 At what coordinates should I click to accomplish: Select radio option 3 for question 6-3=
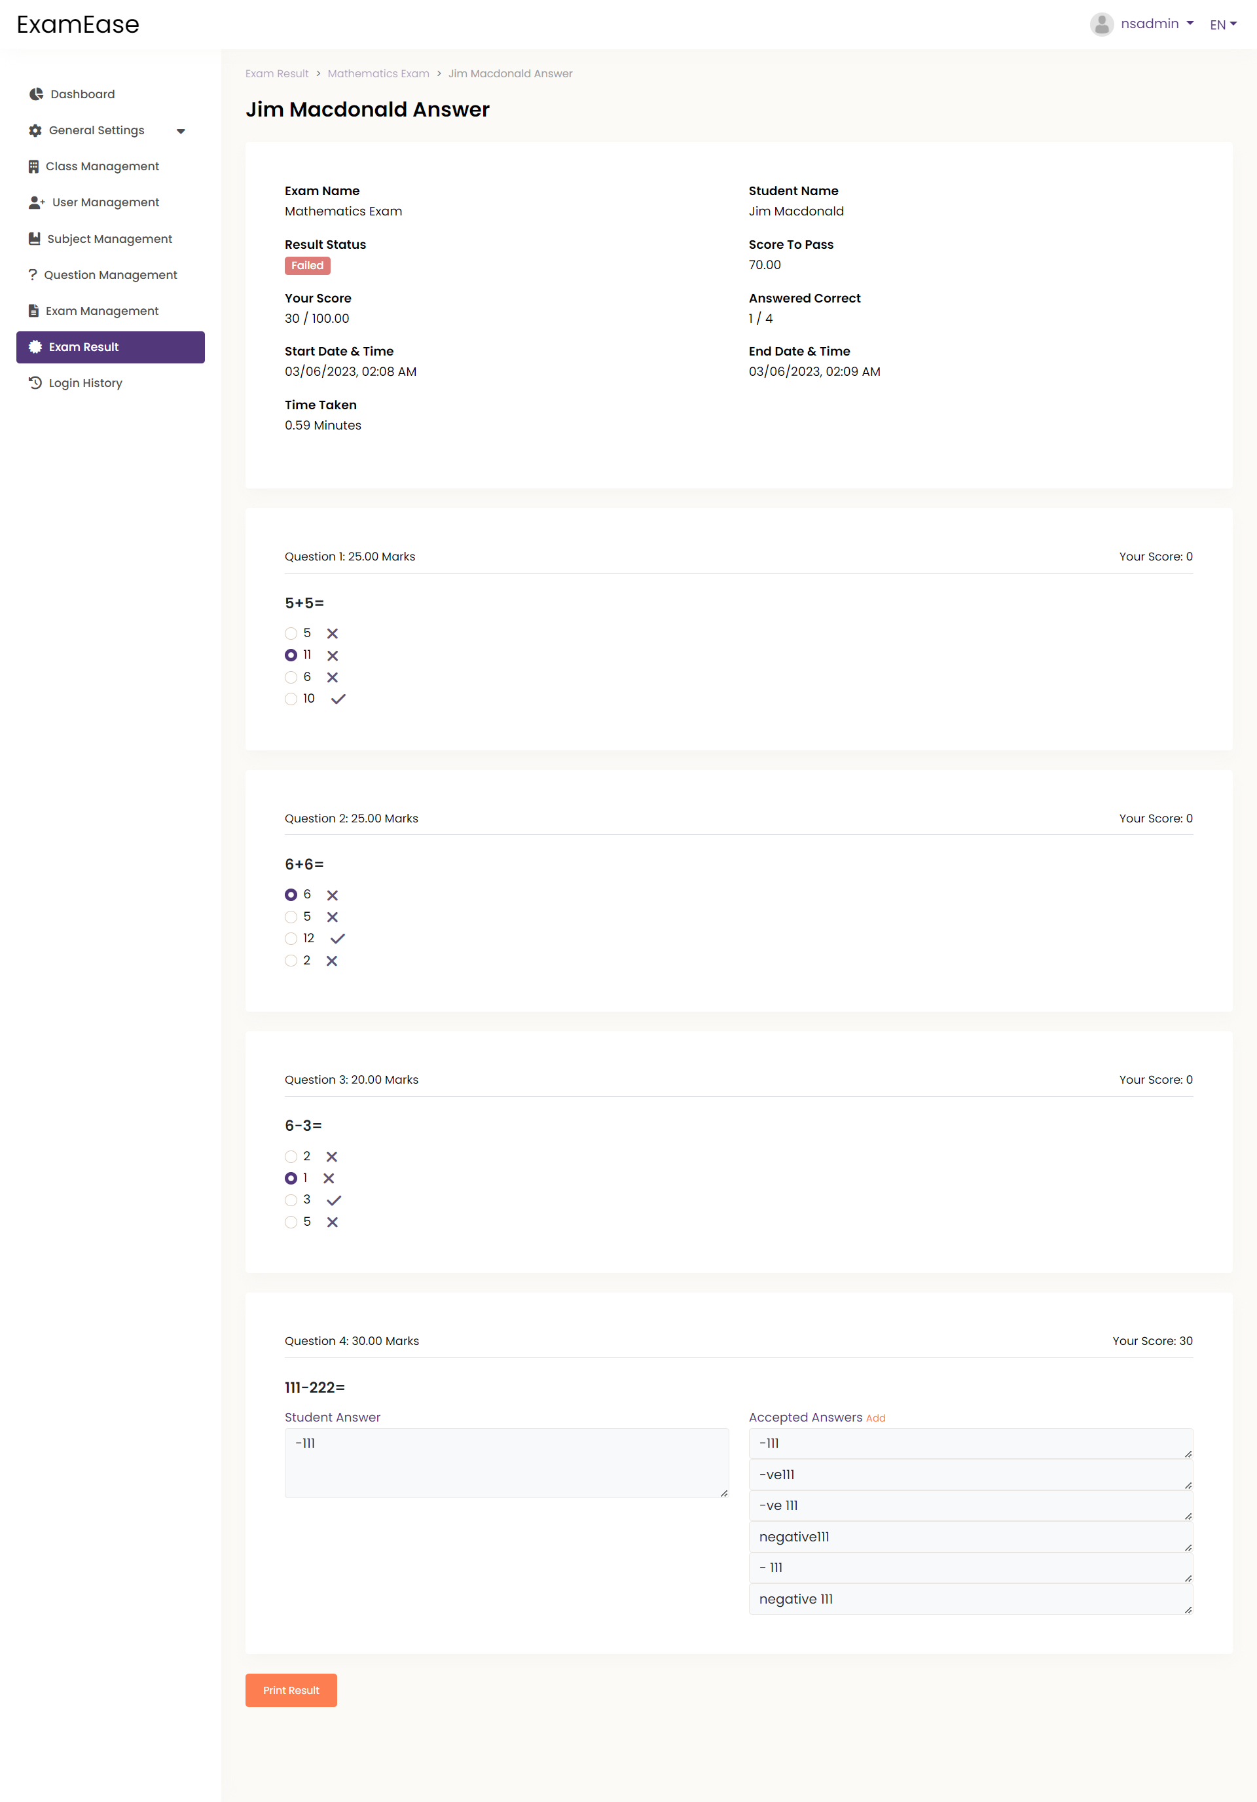[291, 1200]
